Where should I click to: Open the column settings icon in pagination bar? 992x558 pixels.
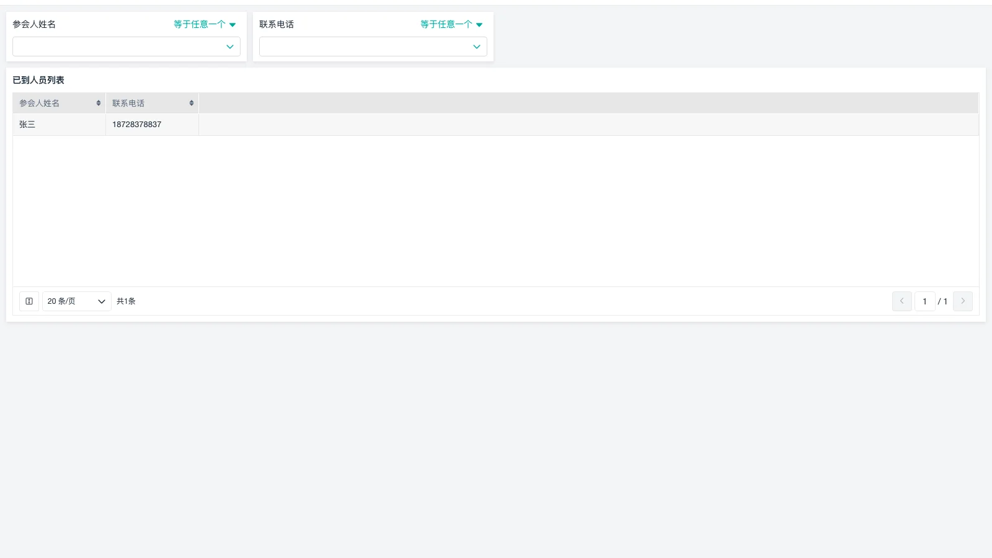(x=29, y=301)
